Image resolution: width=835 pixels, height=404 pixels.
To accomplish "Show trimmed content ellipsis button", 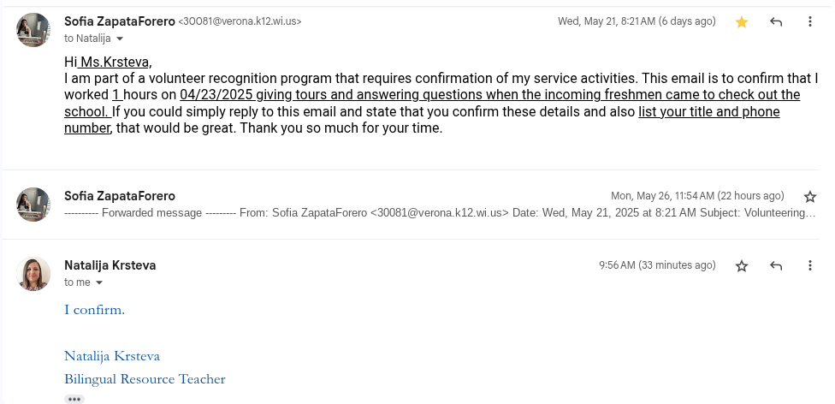I will pyautogui.click(x=74, y=399).
